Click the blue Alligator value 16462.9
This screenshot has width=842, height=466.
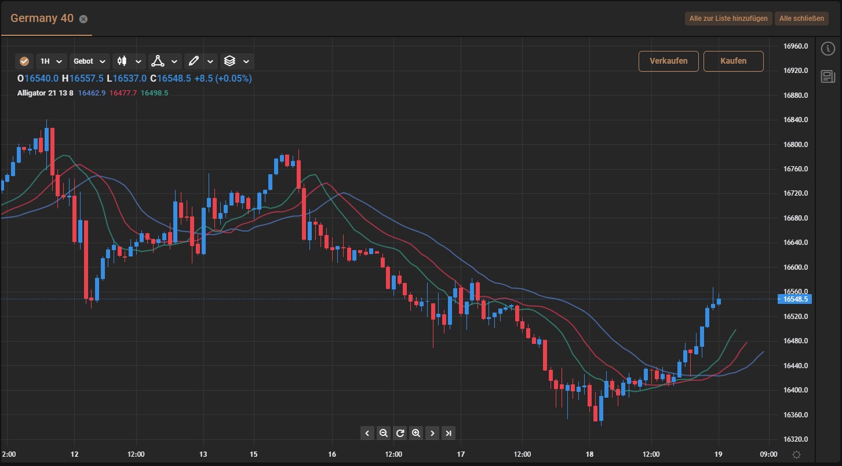point(92,93)
